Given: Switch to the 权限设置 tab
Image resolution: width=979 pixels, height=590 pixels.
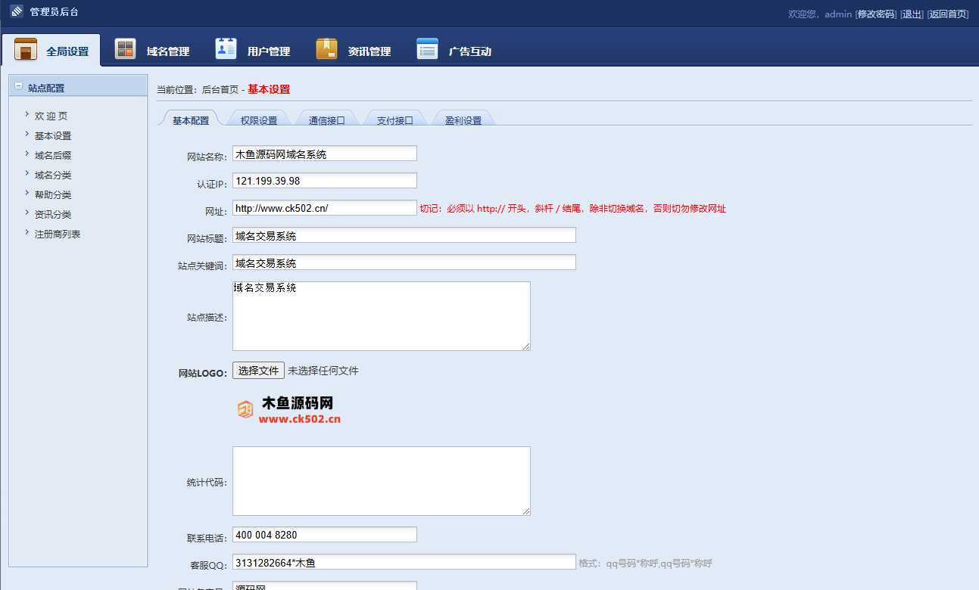Looking at the screenshot, I should (259, 120).
